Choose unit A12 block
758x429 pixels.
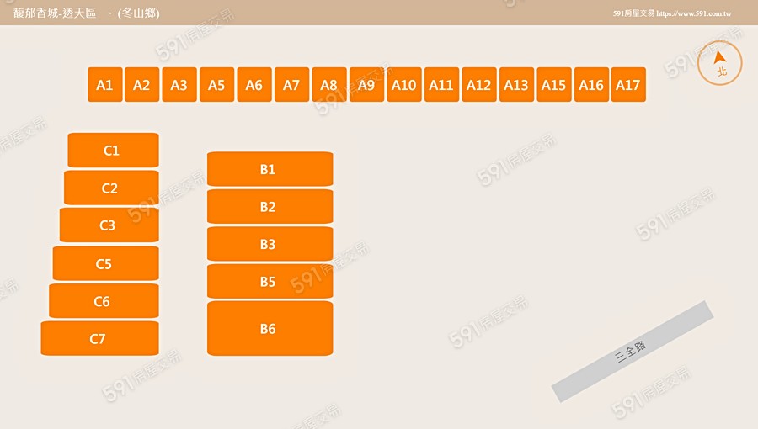[x=478, y=85]
